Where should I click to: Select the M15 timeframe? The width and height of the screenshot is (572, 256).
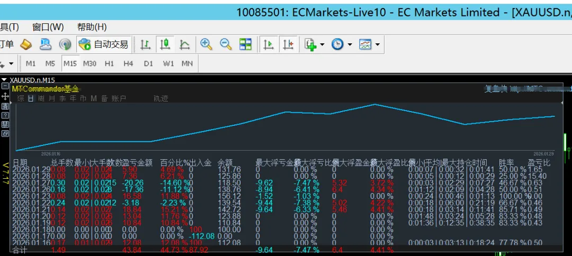pos(70,63)
